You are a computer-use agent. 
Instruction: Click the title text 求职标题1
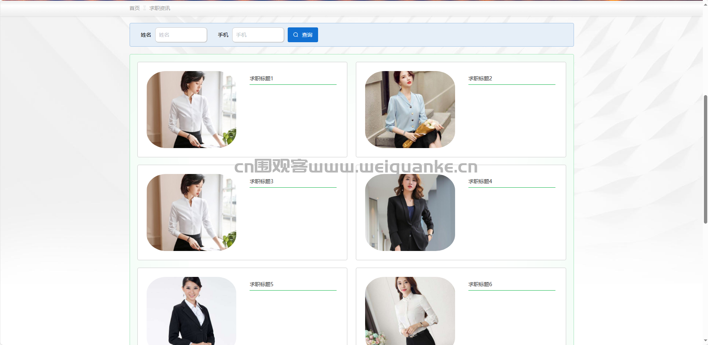(261, 78)
